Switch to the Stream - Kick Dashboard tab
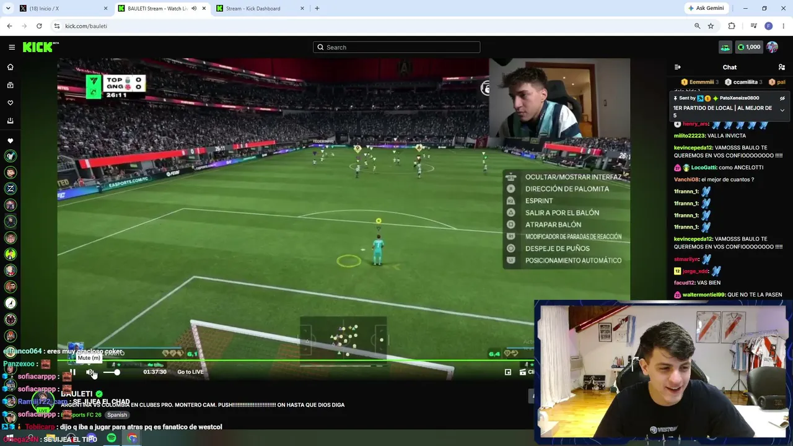The image size is (793, 446). tap(260, 9)
